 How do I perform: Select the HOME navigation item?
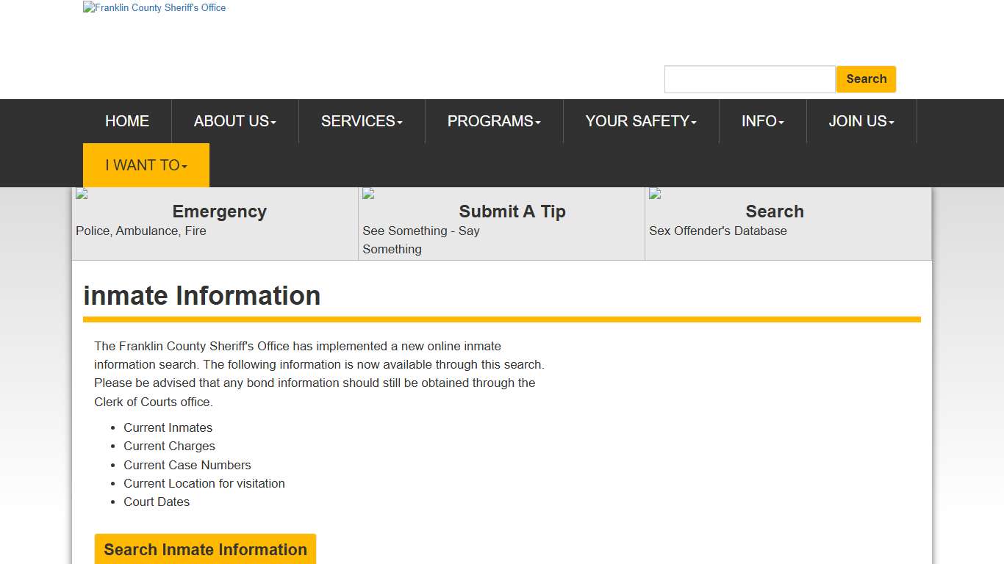[126, 121]
